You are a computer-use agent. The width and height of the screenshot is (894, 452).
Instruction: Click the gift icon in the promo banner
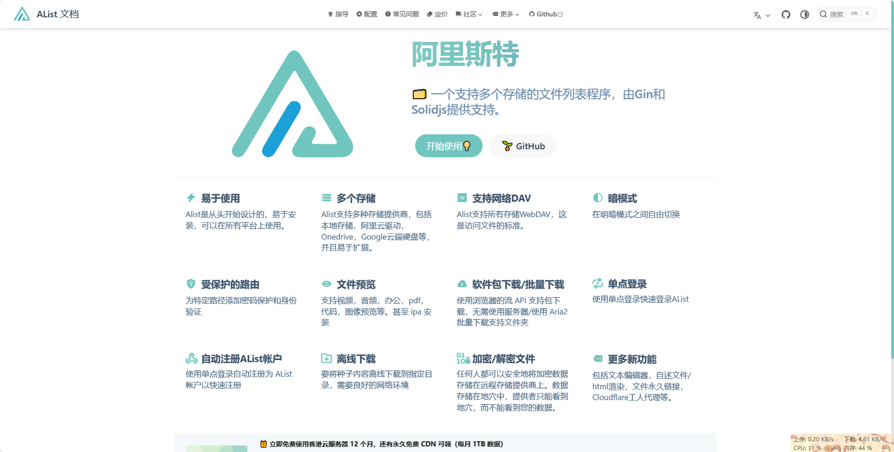263,444
